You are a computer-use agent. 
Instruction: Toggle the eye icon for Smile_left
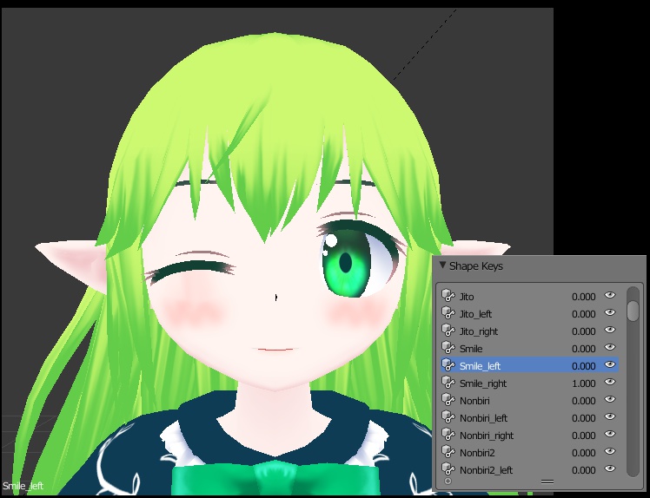pos(610,365)
